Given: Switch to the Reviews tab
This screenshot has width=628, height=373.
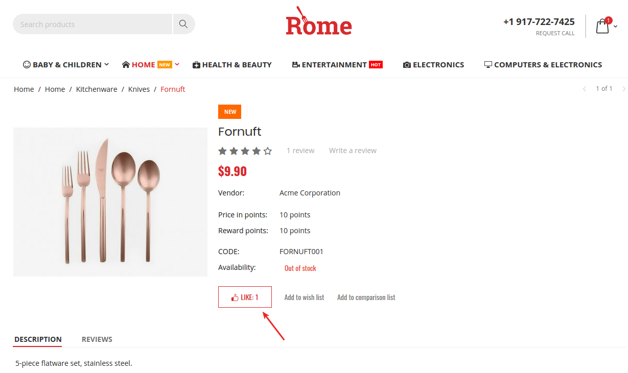Looking at the screenshot, I should click(97, 339).
